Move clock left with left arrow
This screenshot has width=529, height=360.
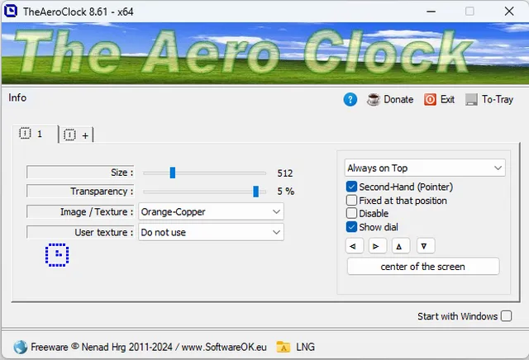[355, 246]
